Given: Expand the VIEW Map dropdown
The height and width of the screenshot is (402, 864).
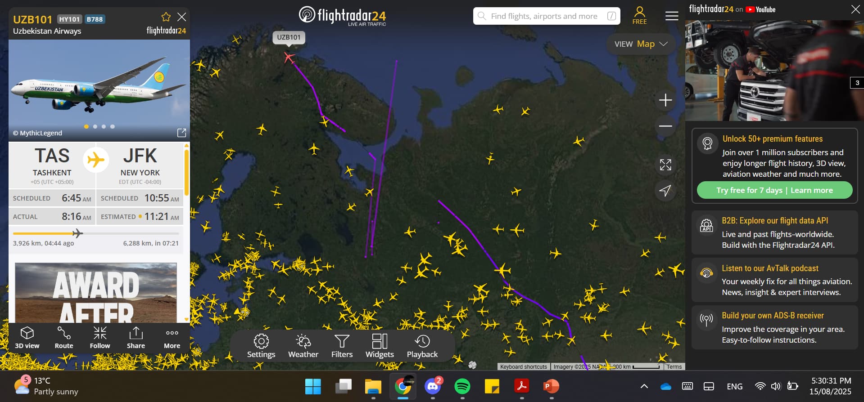Looking at the screenshot, I should pos(641,44).
